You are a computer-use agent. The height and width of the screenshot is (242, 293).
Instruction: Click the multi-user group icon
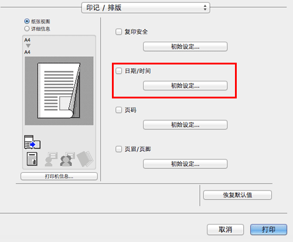point(67,159)
